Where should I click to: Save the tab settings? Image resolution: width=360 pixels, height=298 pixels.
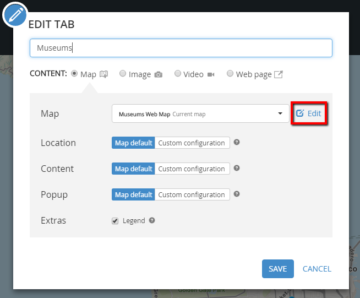(x=278, y=269)
